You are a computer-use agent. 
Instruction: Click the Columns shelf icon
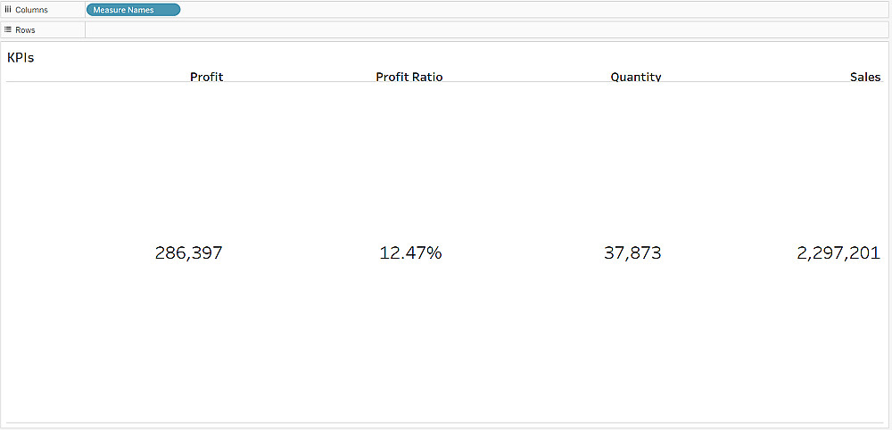click(8, 10)
